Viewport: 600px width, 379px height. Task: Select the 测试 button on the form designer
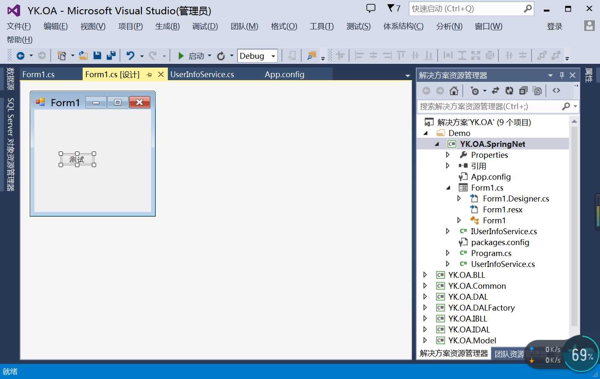77,159
